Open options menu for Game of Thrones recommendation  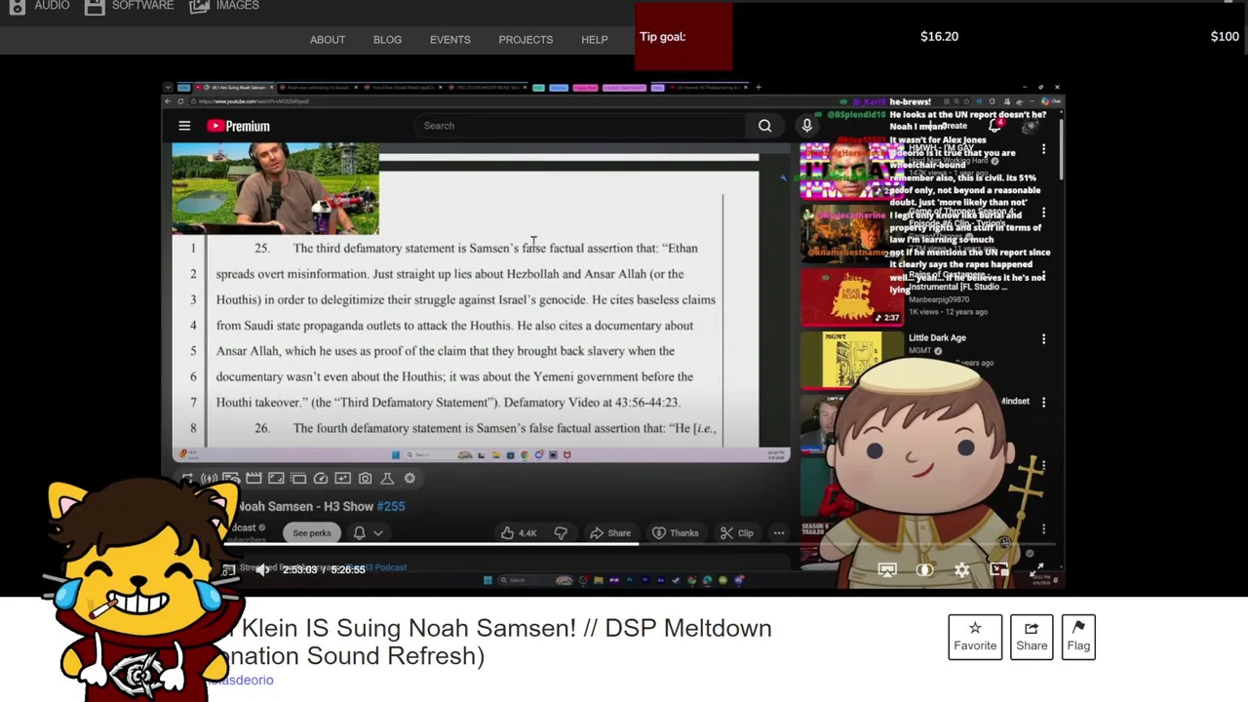[1043, 213]
